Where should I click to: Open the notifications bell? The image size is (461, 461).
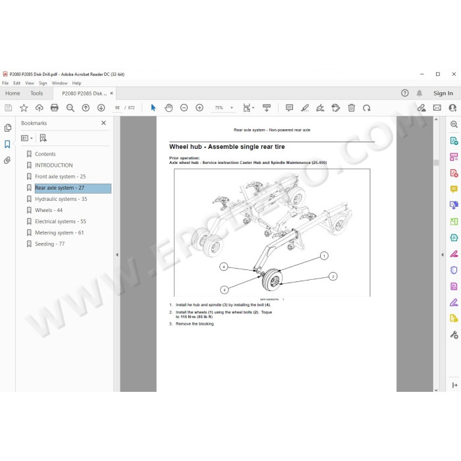[x=420, y=94]
